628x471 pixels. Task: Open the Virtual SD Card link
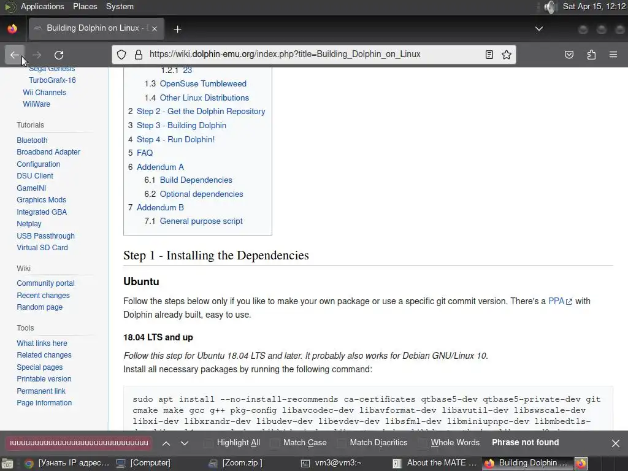coord(42,248)
